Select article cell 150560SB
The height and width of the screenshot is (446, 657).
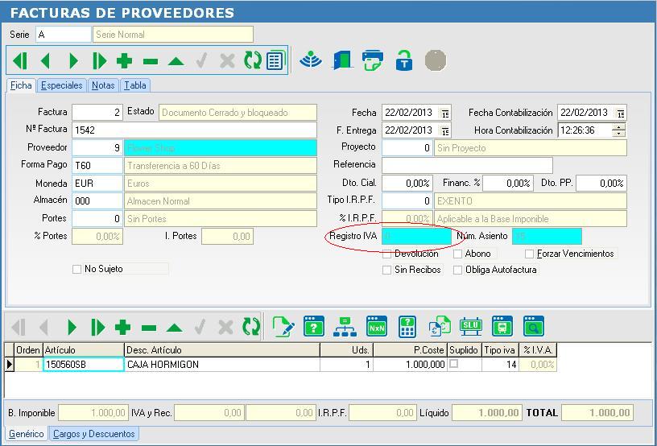coord(84,365)
